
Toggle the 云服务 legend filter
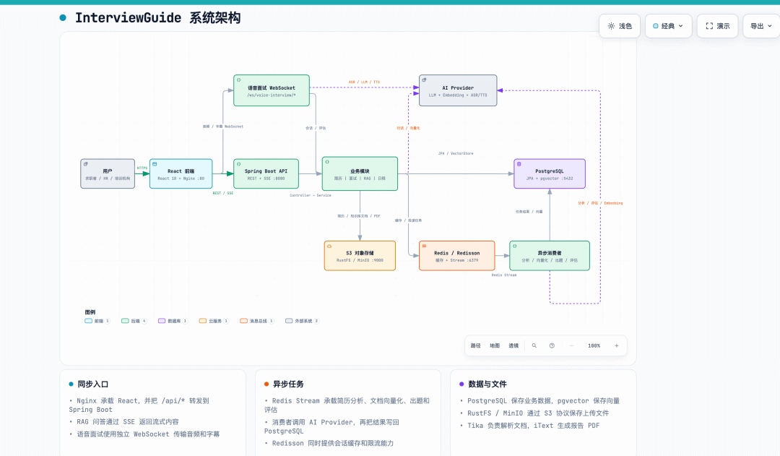(x=213, y=321)
